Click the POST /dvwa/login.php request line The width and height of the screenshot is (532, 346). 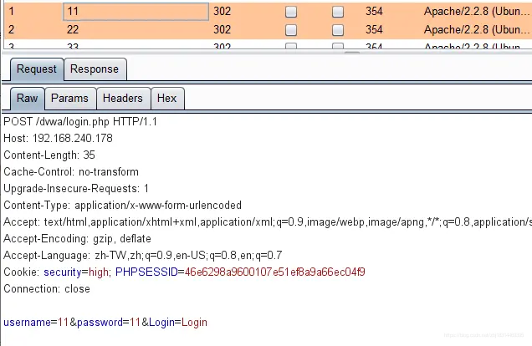click(79, 121)
